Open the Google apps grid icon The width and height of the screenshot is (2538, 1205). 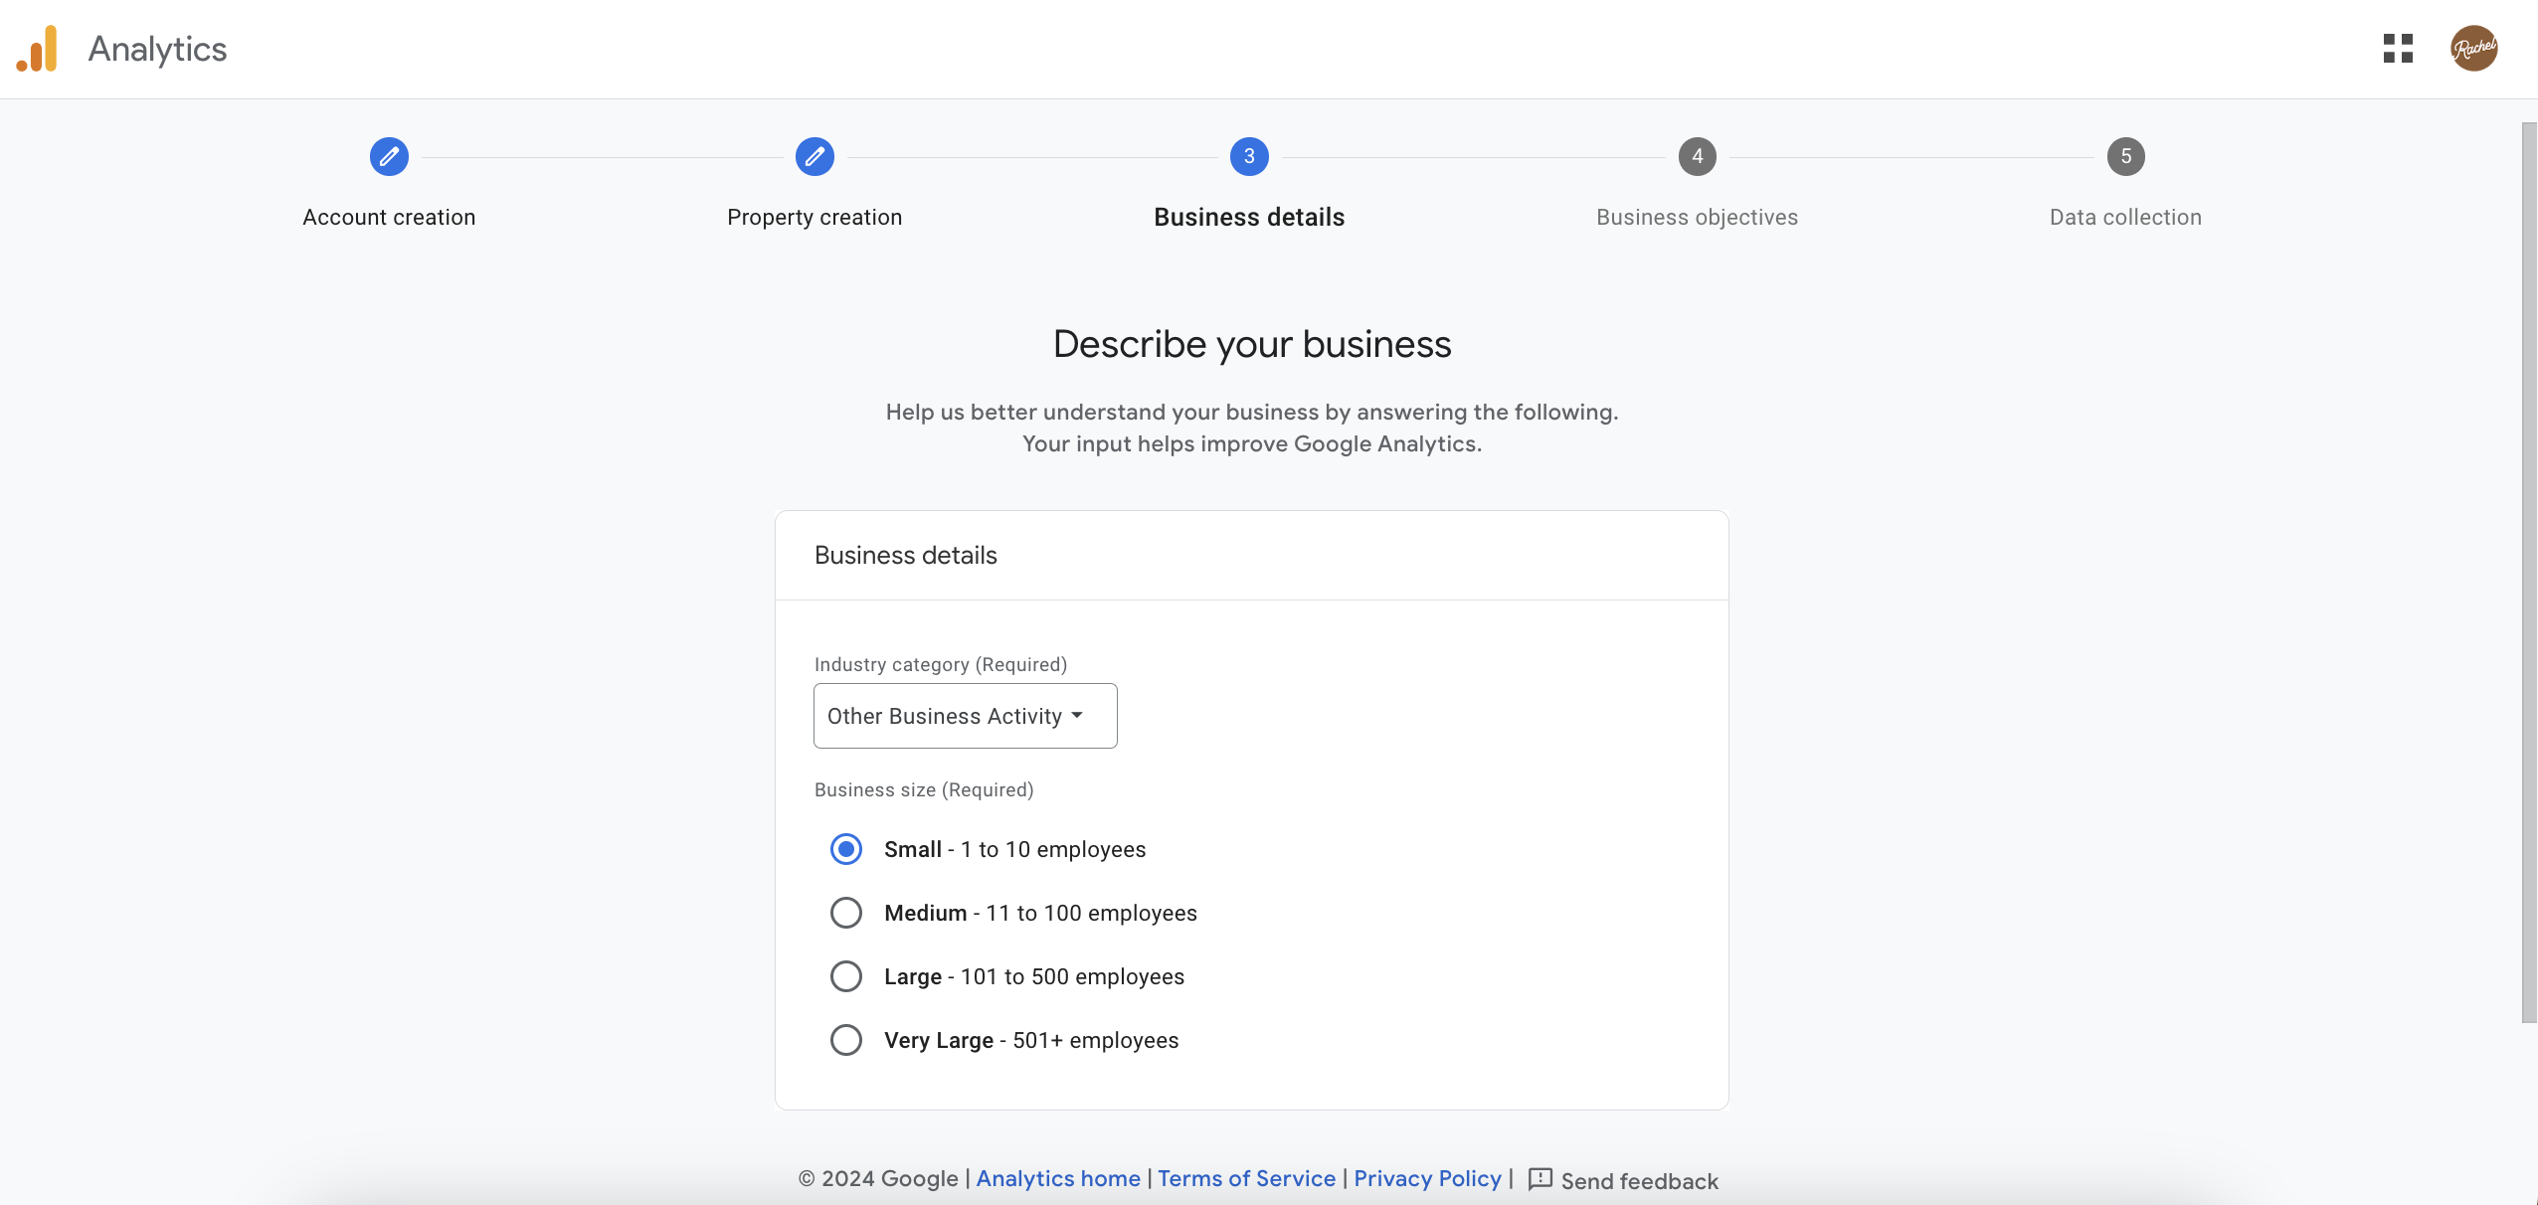[x=2398, y=49]
